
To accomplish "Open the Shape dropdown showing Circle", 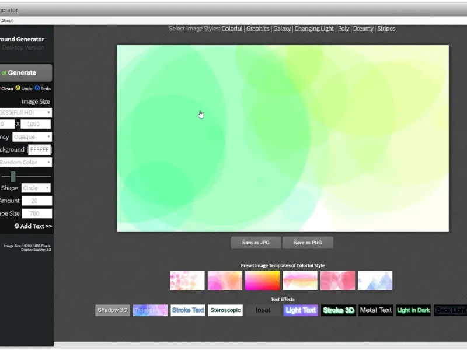I will coord(36,188).
